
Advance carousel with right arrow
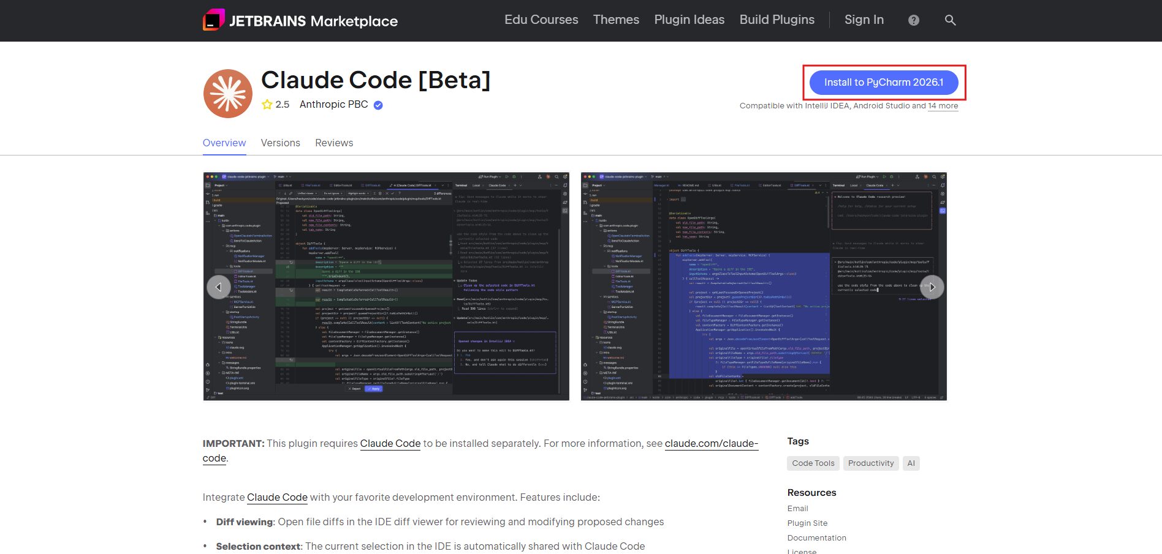(x=932, y=286)
